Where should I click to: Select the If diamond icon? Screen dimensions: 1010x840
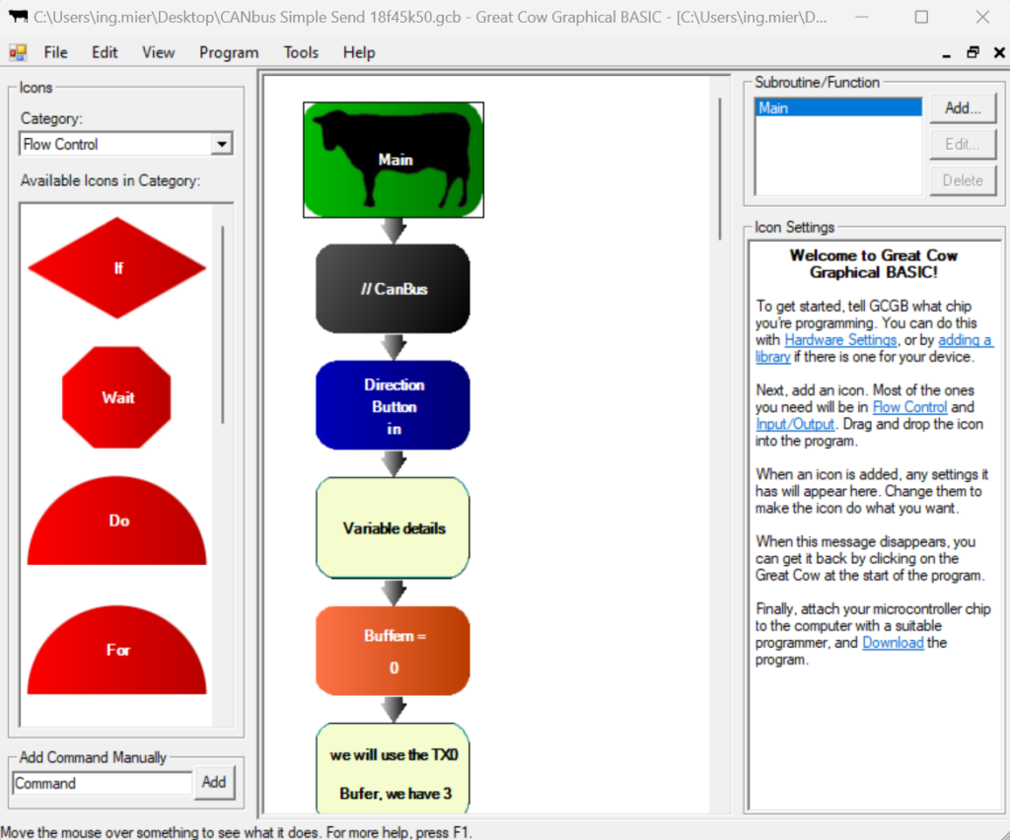point(116,267)
